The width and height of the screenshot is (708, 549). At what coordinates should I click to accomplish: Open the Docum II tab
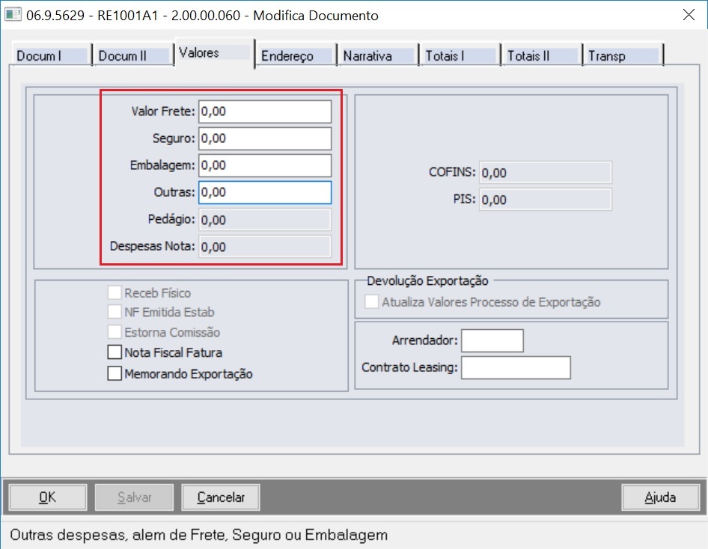pyautogui.click(x=132, y=55)
